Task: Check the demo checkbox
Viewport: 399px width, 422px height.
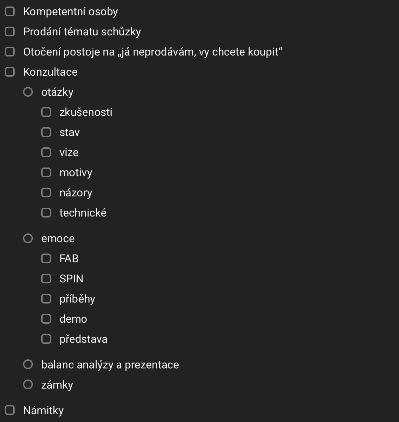Action: pos(46,319)
